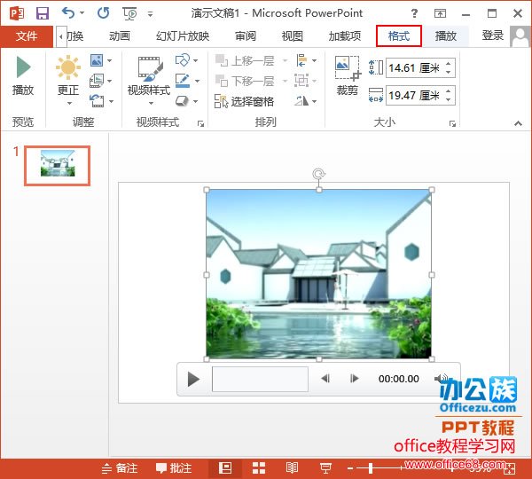
Task: Click the Redo/Repeat icon
Action: pos(103,13)
